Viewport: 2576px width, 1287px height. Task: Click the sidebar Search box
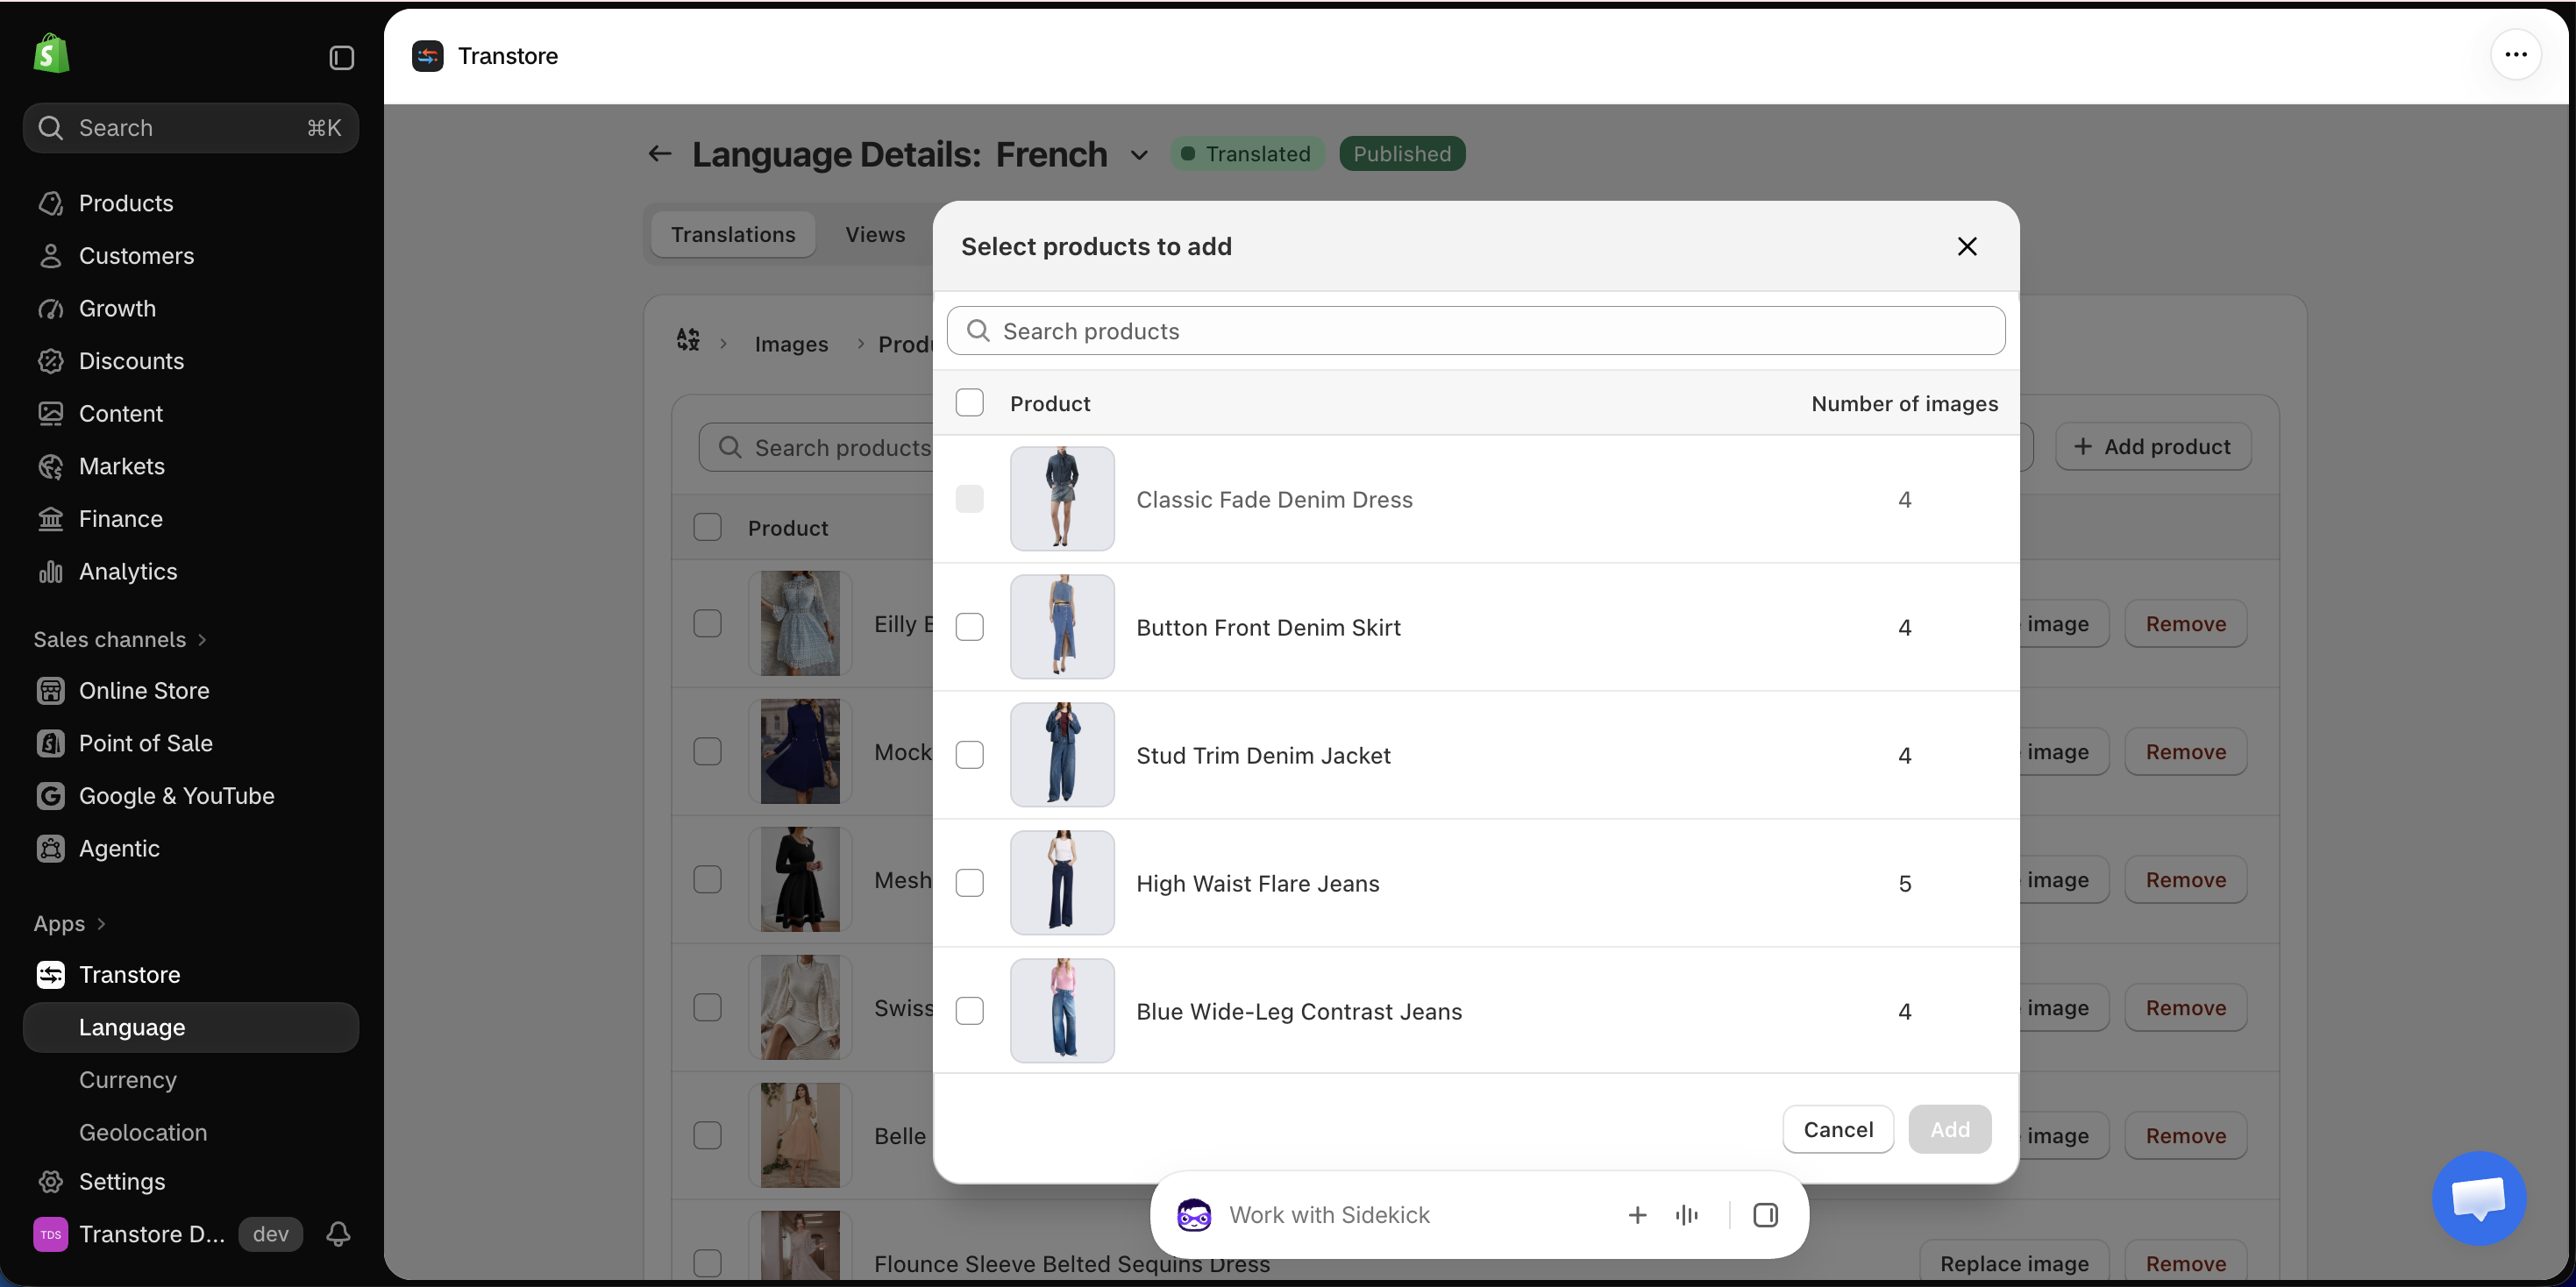click(190, 128)
